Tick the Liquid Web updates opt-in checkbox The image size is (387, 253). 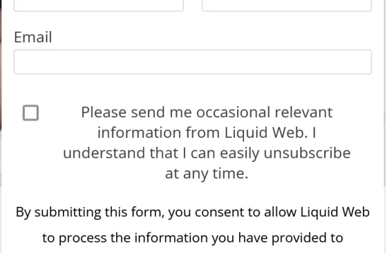[30, 113]
